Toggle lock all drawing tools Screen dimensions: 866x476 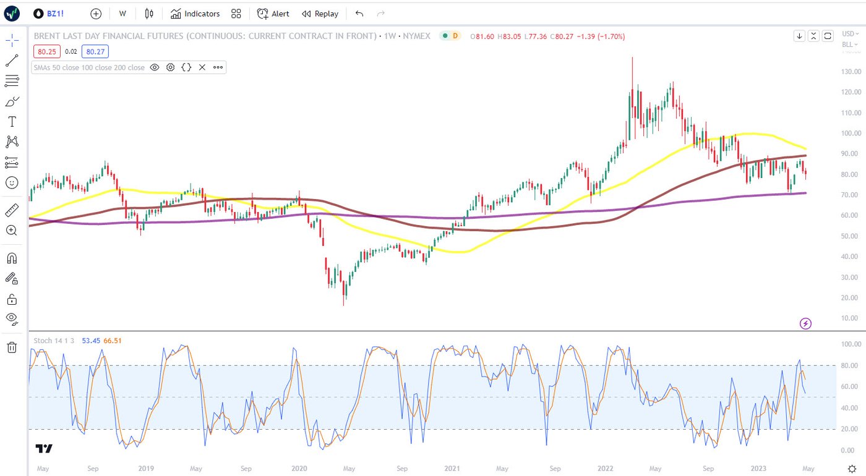click(12, 299)
